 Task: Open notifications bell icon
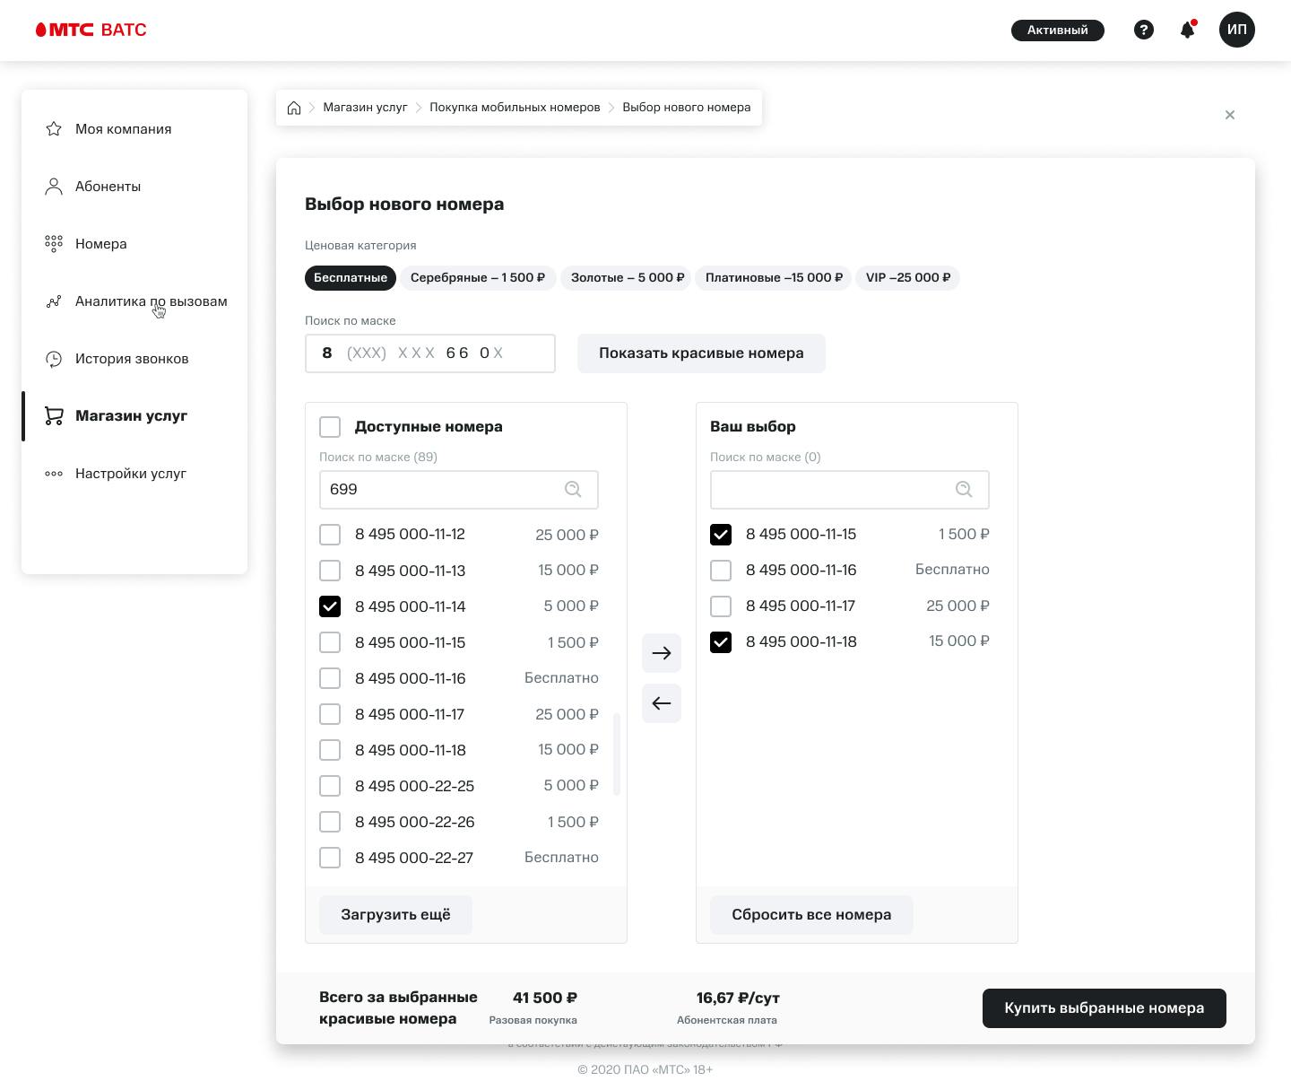tap(1188, 30)
